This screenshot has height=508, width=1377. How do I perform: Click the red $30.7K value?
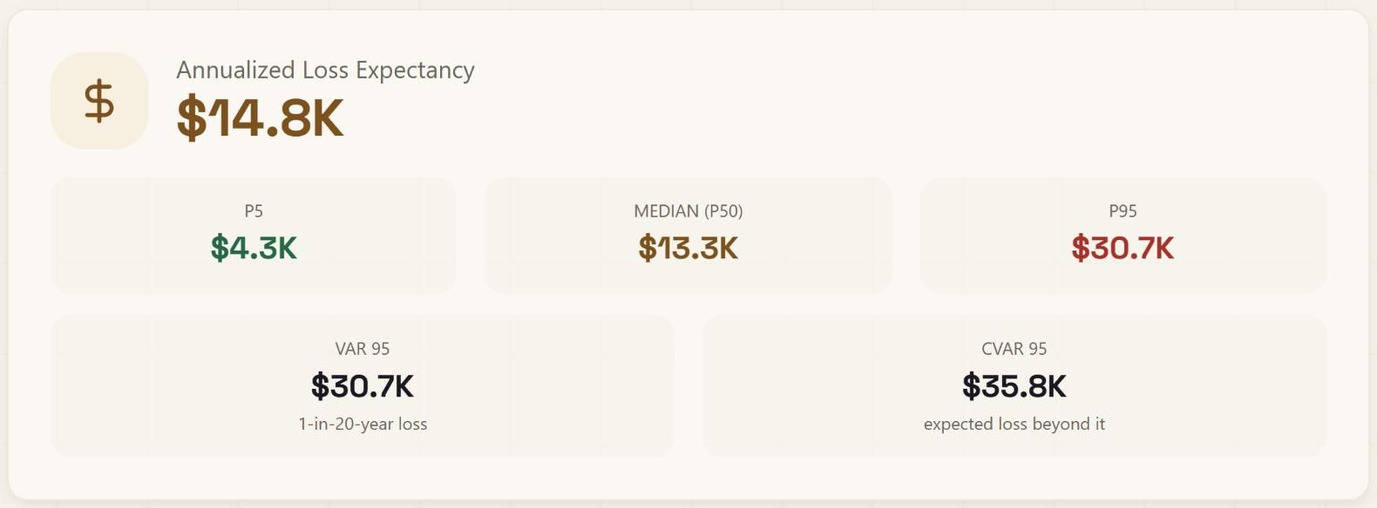click(1123, 248)
